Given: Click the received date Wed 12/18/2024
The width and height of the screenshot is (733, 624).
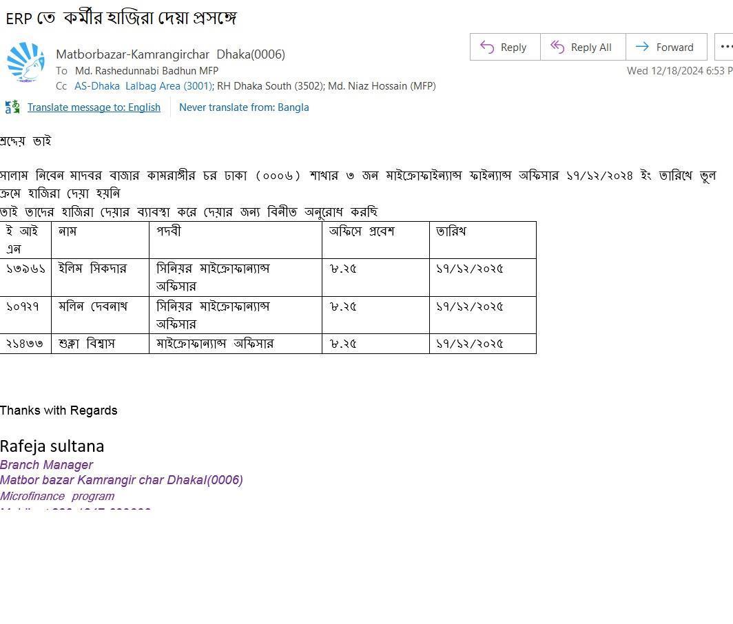Looking at the screenshot, I should coord(680,70).
